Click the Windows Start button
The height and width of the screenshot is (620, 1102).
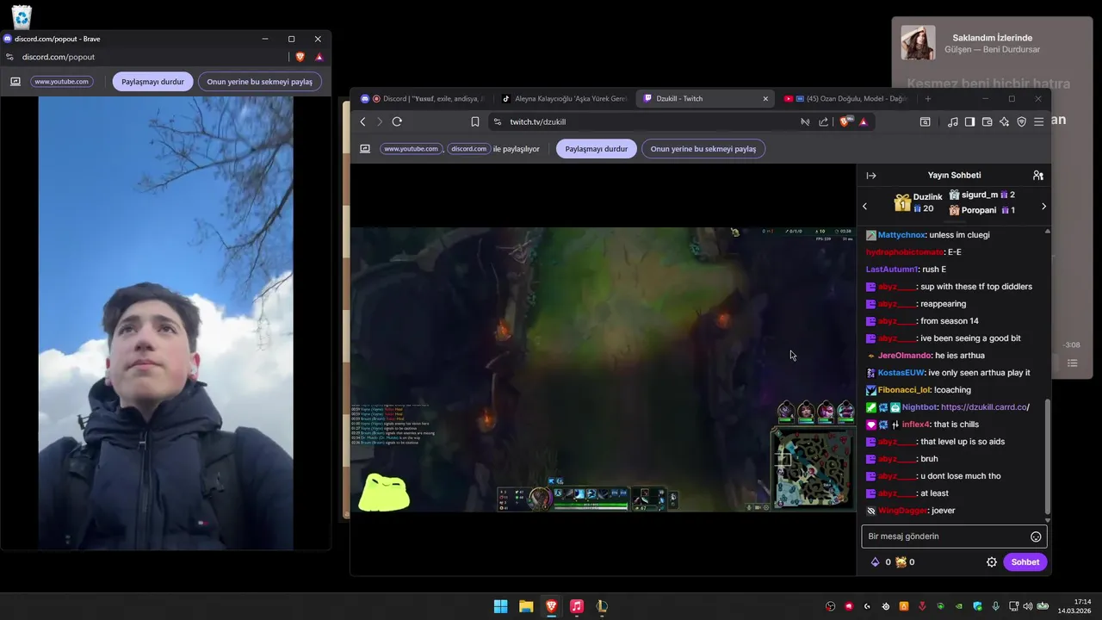500,606
